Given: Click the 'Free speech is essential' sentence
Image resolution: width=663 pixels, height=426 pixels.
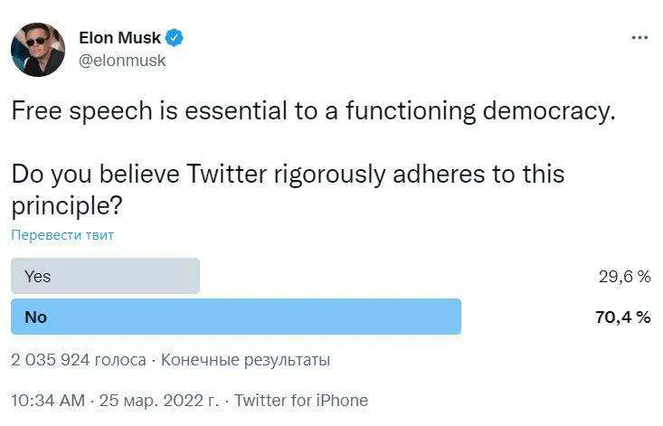Looking at the screenshot, I should [313, 110].
